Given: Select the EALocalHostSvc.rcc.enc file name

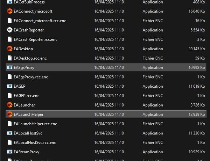Looking at the screenshot, I should click(35, 142).
